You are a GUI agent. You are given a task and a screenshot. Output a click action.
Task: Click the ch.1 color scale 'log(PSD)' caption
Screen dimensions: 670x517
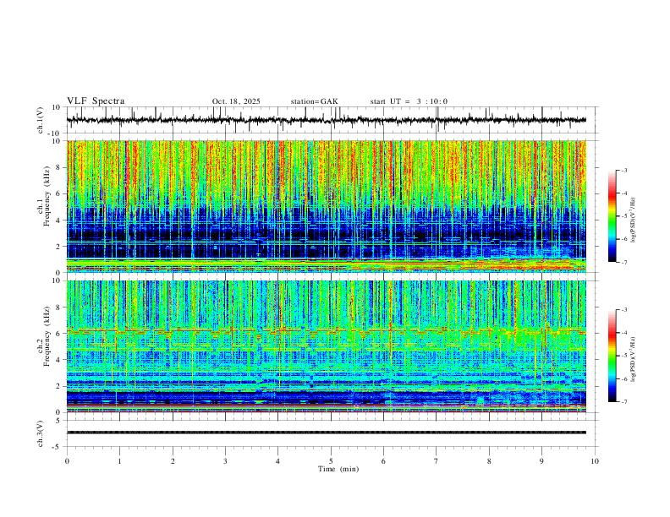634,220
